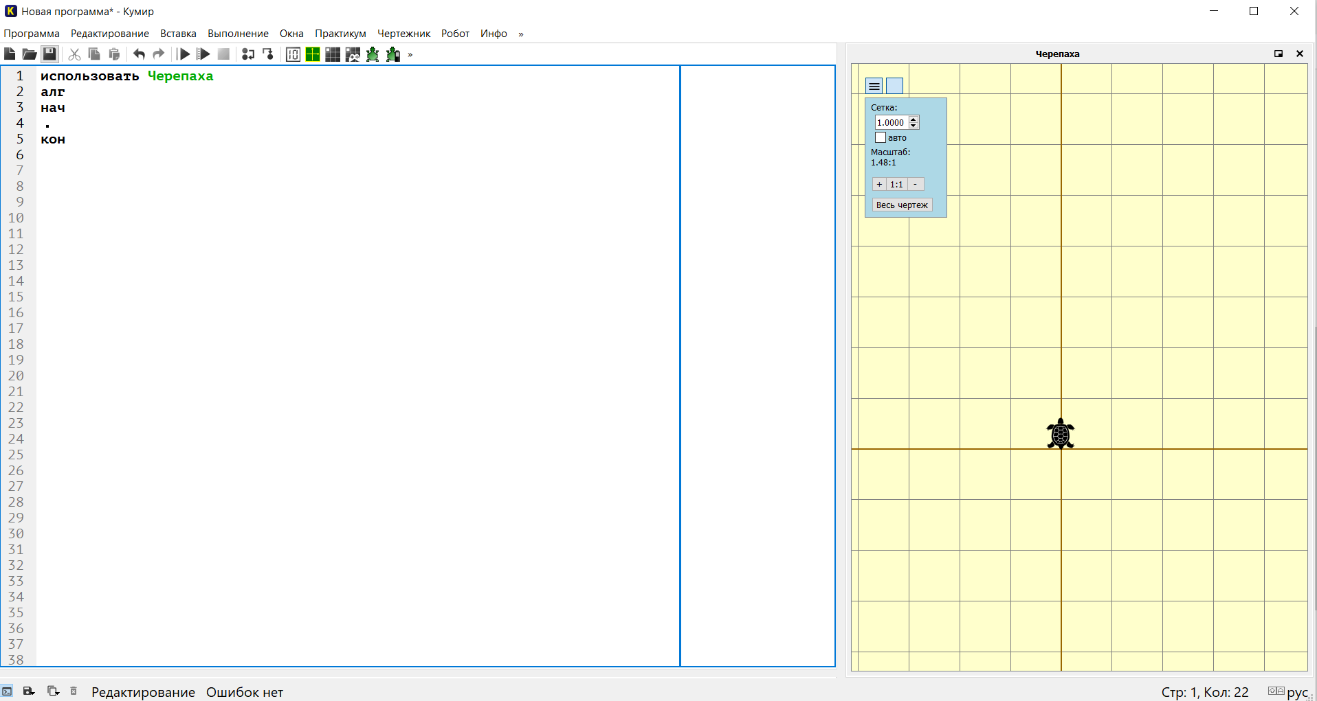1317x701 pixels.
Task: Click the blank blue square button in turtle window
Action: 894,86
